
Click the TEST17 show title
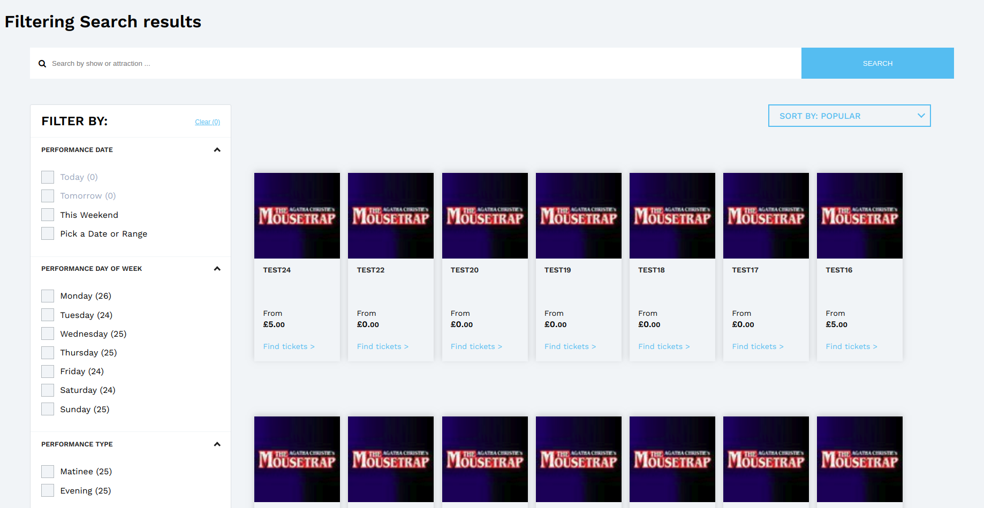(x=745, y=270)
